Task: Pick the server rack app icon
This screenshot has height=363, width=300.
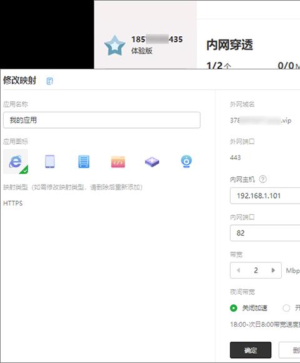Action: pyautogui.click(x=84, y=162)
